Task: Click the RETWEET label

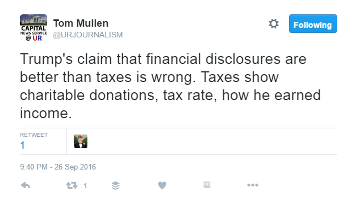Action: click(x=34, y=135)
